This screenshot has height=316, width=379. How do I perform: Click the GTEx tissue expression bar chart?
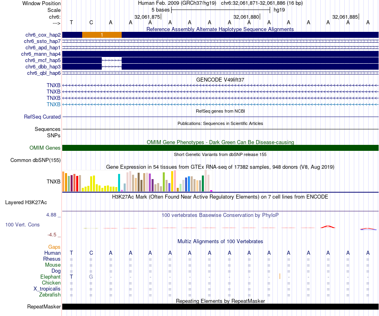pos(137,181)
